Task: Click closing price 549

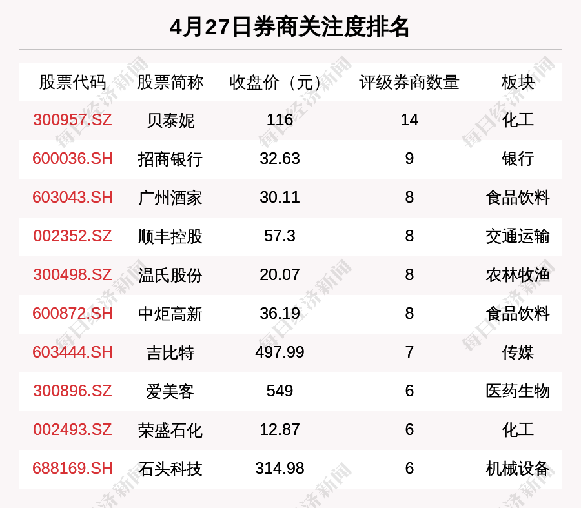Action: pyautogui.click(x=280, y=391)
